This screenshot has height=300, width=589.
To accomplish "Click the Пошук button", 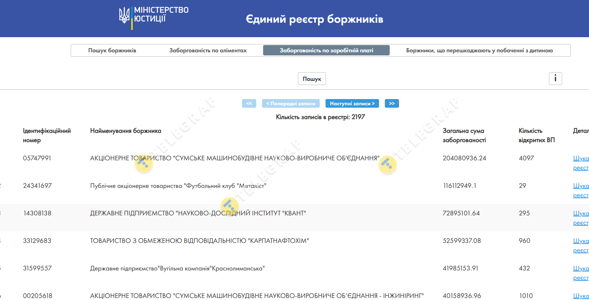I will (x=312, y=79).
